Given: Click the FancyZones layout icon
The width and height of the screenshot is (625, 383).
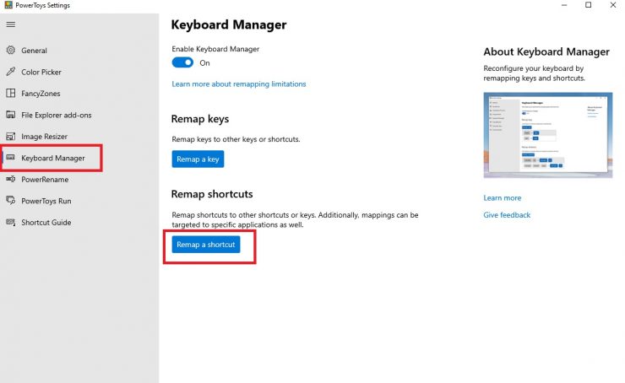Looking at the screenshot, I should (11, 93).
